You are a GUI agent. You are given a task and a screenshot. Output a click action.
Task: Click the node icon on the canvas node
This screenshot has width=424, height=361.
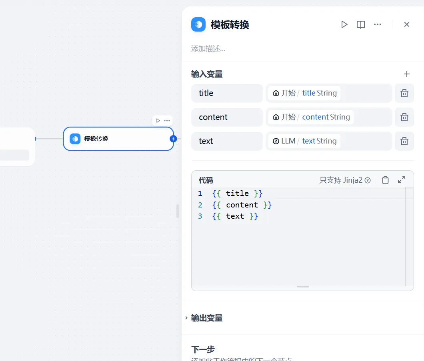[x=75, y=139]
